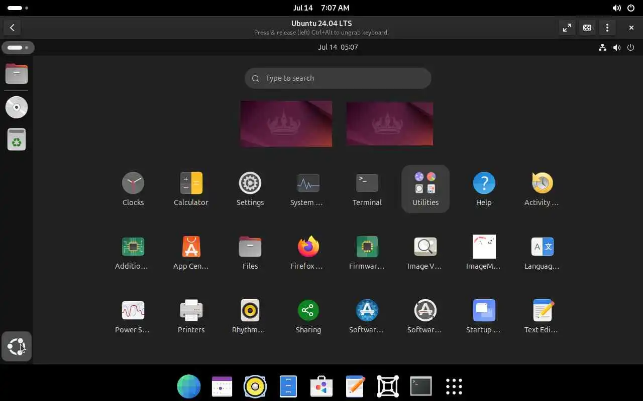This screenshot has height=401, width=643.
Task: Open the Files app in the grid
Action: 250,253
